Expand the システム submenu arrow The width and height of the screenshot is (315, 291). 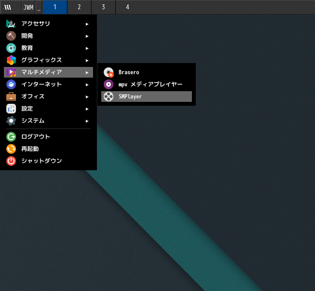tap(87, 121)
